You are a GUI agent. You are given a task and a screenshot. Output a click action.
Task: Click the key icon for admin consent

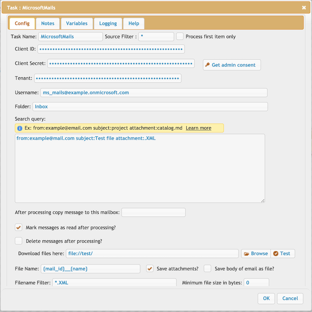(x=207, y=65)
